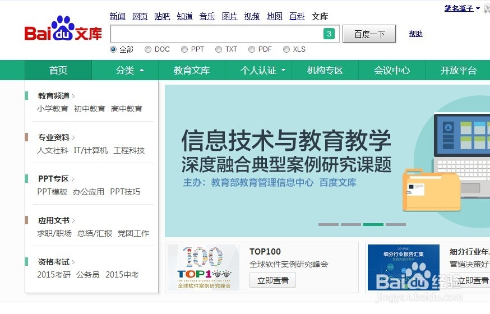
Task: Select the XLS file type radio button
Action: coord(286,49)
